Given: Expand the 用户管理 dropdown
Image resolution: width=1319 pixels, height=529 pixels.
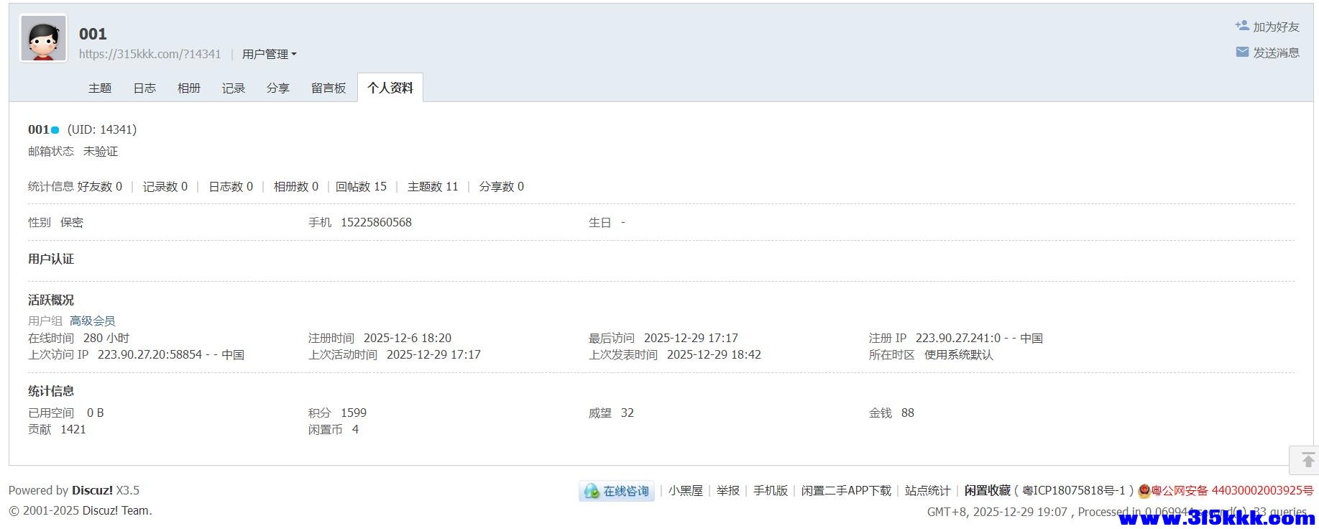Looking at the screenshot, I should click(269, 54).
